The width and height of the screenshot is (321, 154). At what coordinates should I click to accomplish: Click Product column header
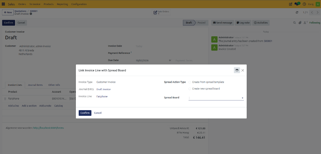tap(13, 92)
